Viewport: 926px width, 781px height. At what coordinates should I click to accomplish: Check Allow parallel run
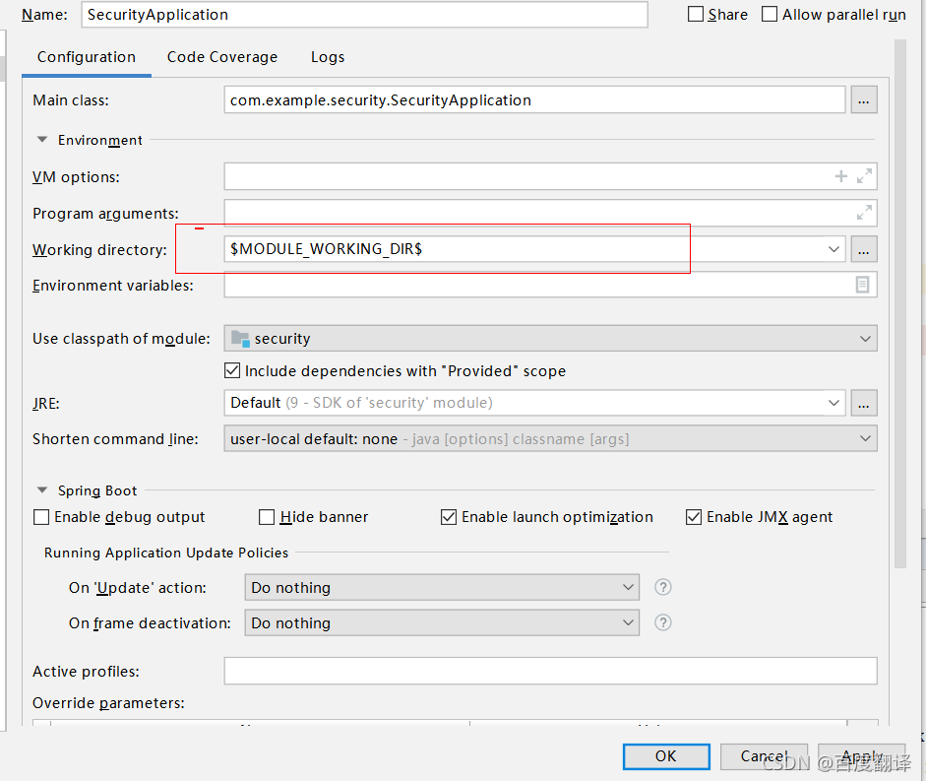pos(769,14)
